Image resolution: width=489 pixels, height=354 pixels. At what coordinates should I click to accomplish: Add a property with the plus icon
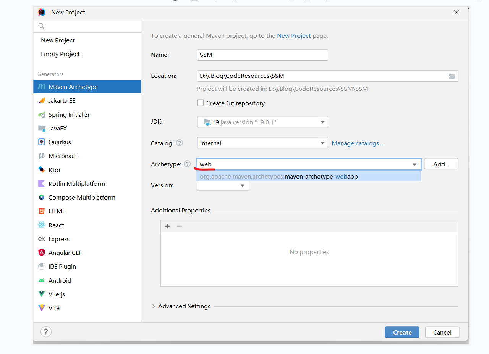[x=167, y=226]
